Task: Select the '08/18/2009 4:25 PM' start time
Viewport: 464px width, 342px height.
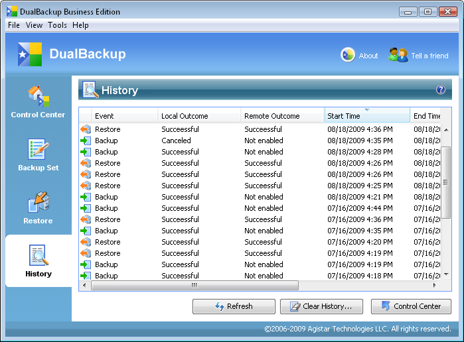Action: 360,186
